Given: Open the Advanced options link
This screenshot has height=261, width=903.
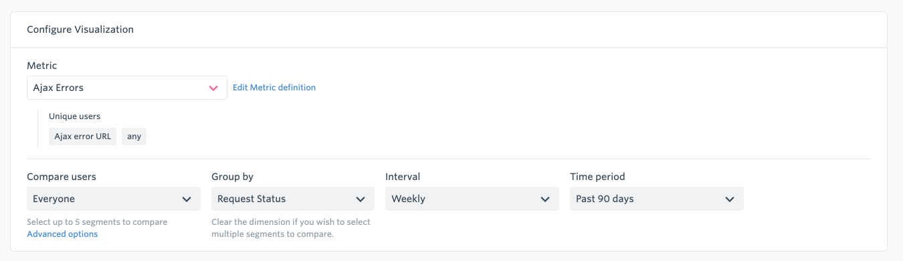Looking at the screenshot, I should click(62, 234).
